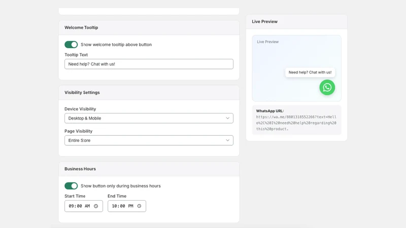Click 'Show button only during business hours' label
Image resolution: width=406 pixels, height=228 pixels.
click(x=121, y=186)
